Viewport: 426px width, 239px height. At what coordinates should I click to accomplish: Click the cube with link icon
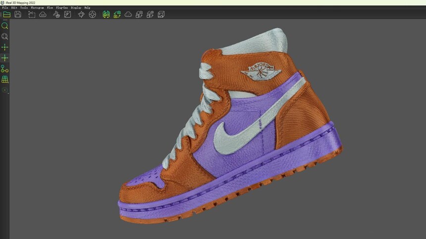click(x=150, y=14)
